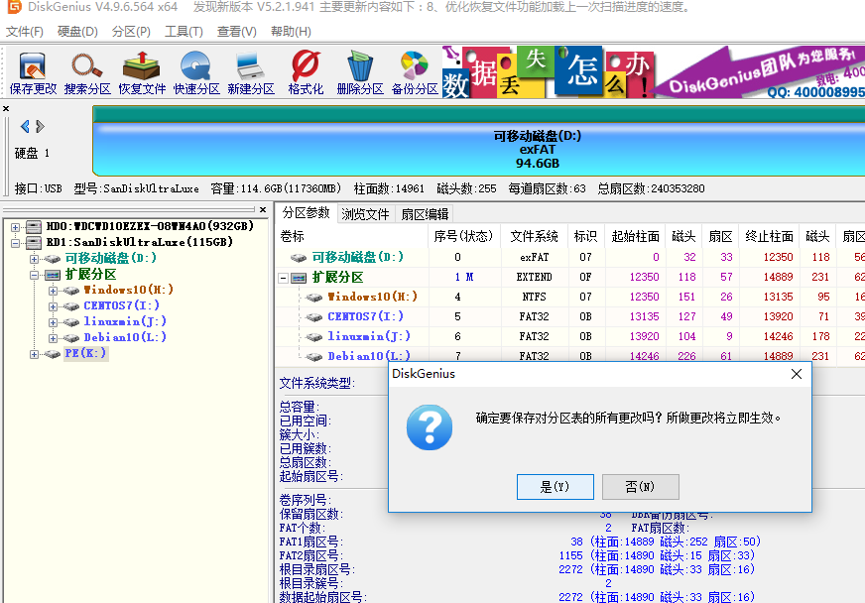Click the 终止柱面 column header
The width and height of the screenshot is (865, 603).
[x=769, y=237]
